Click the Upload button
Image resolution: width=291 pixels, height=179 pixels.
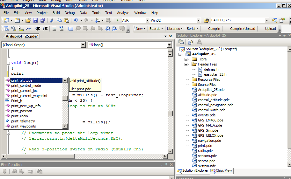pyautogui.click(x=270, y=29)
